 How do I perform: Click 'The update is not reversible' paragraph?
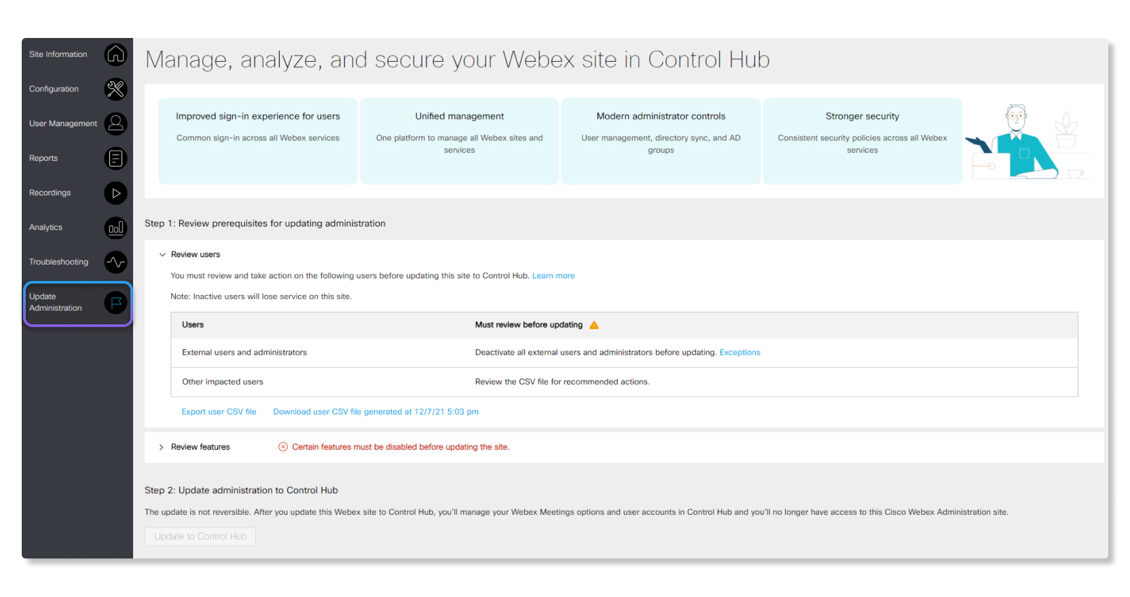(577, 512)
